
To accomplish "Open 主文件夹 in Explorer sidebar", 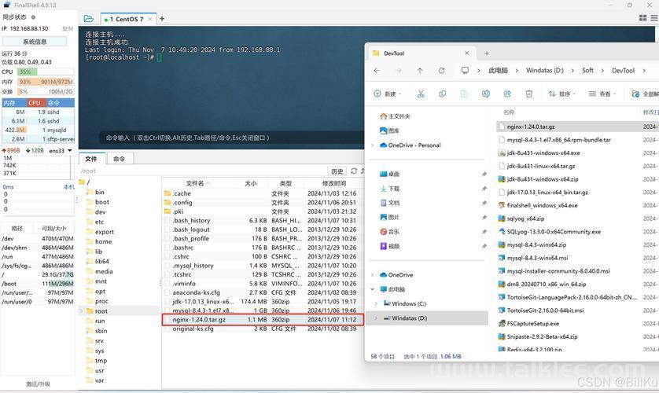I will pos(395,116).
